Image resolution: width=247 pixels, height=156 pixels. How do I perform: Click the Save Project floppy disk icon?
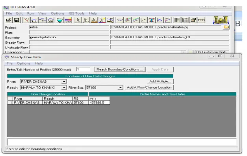(17, 20)
